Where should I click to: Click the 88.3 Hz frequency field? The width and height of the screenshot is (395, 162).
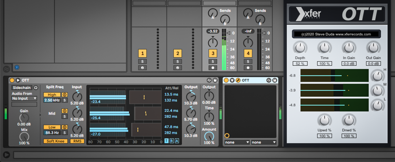click(52, 133)
